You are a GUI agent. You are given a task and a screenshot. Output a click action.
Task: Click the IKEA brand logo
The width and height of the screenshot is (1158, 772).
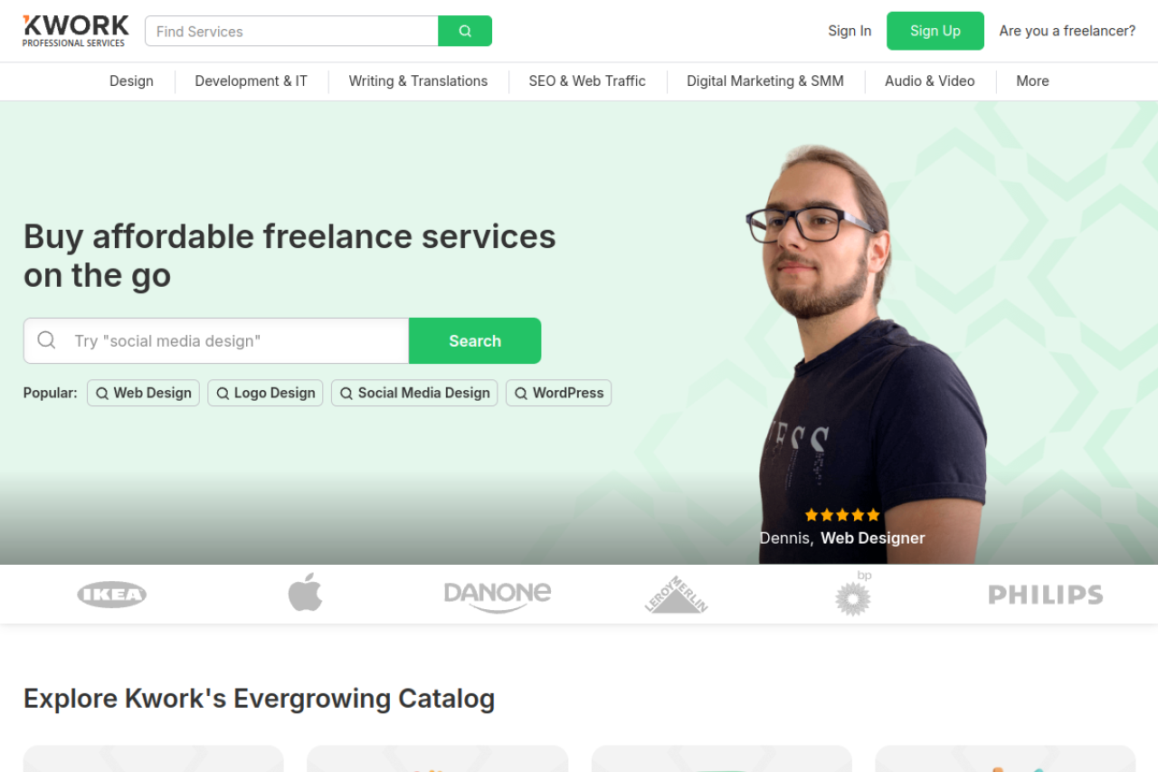click(112, 595)
